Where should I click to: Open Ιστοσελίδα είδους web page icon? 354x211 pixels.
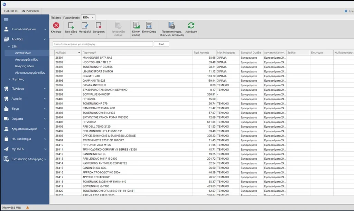118,26
